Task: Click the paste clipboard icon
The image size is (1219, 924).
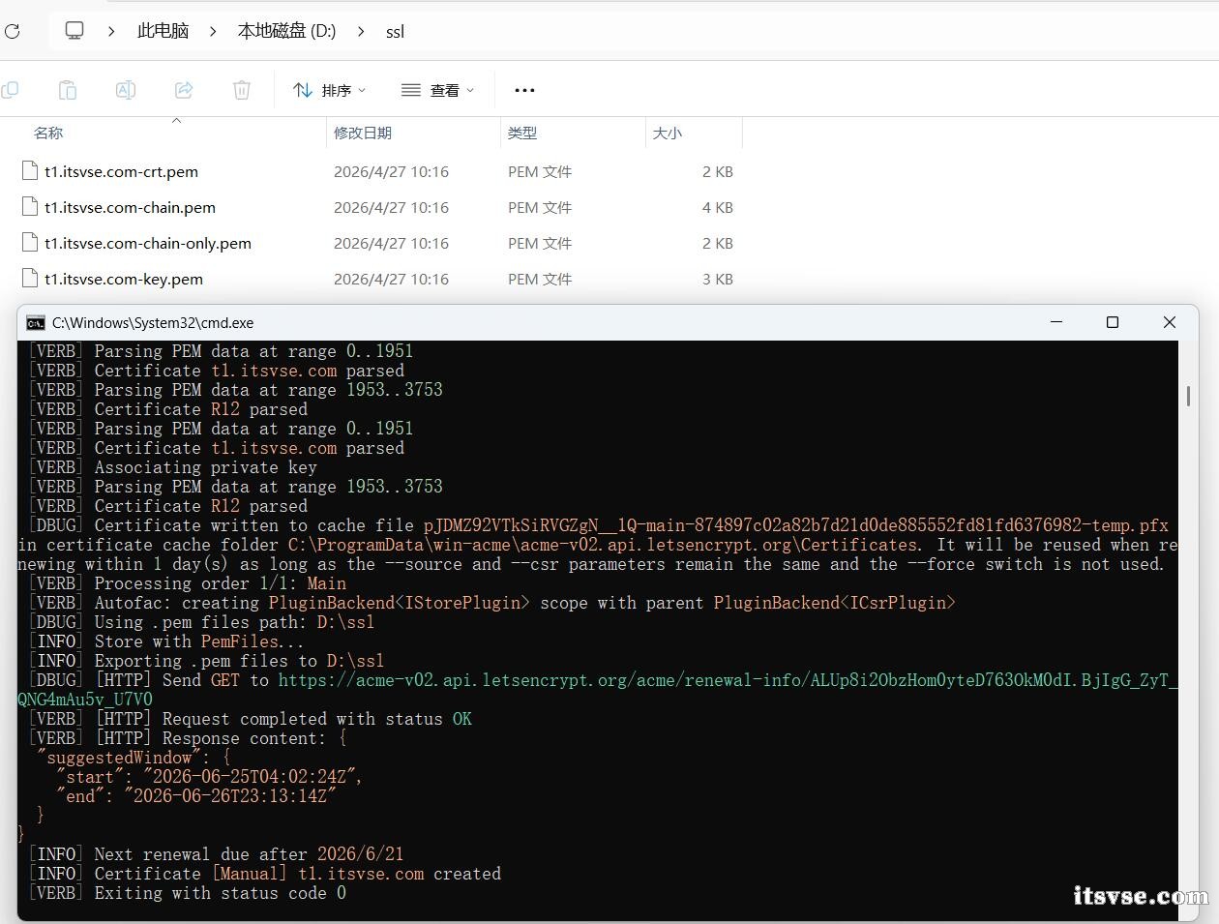Action: tap(68, 90)
